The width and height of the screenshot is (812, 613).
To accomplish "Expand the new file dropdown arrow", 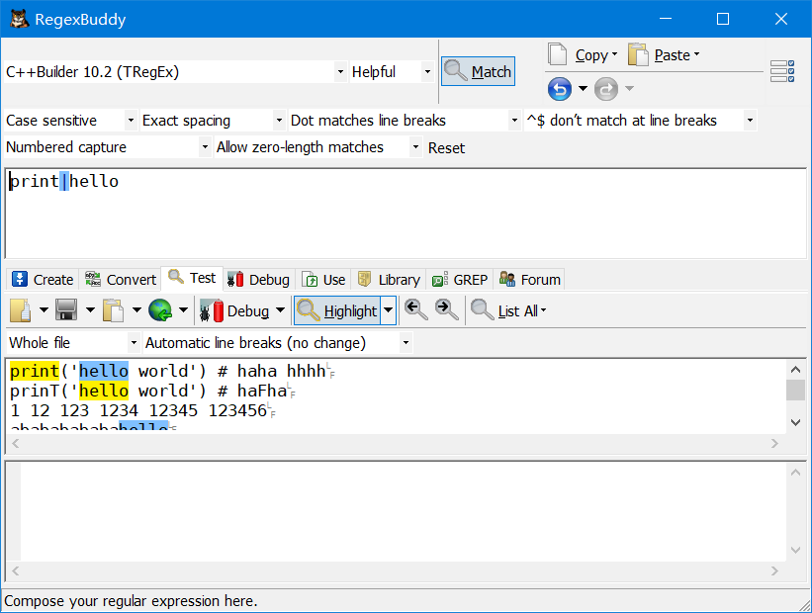I will click(x=45, y=310).
